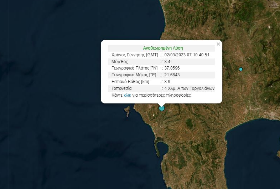Click the latitude value 37.0596
The height and width of the screenshot is (189, 280).
(172, 68)
